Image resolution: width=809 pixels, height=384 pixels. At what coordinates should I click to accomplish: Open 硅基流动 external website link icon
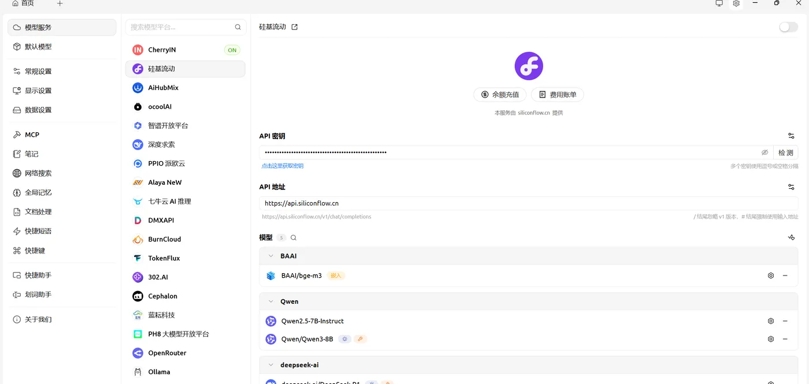294,27
